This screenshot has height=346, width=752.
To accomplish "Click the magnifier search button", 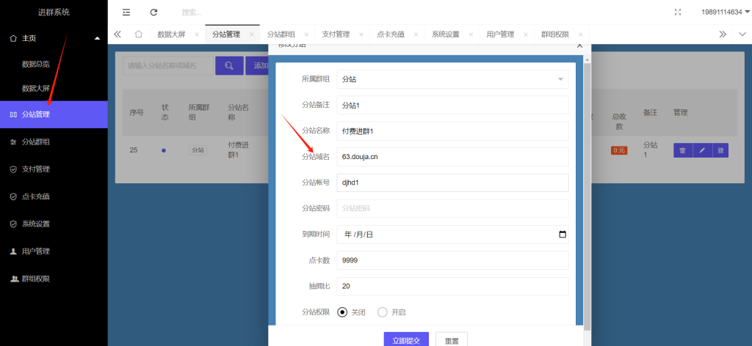I will (229, 65).
